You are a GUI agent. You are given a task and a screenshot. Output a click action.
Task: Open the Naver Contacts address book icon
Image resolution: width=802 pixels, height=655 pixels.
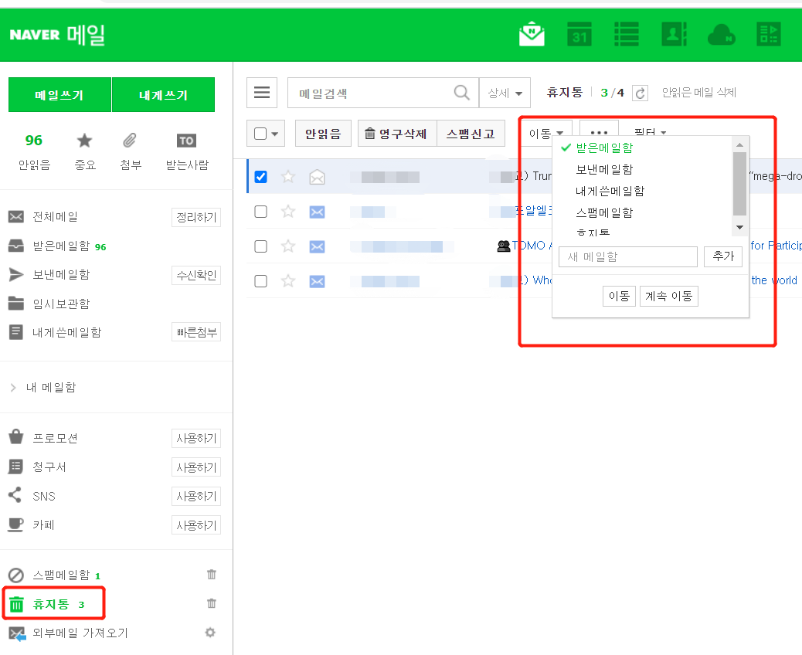[674, 34]
